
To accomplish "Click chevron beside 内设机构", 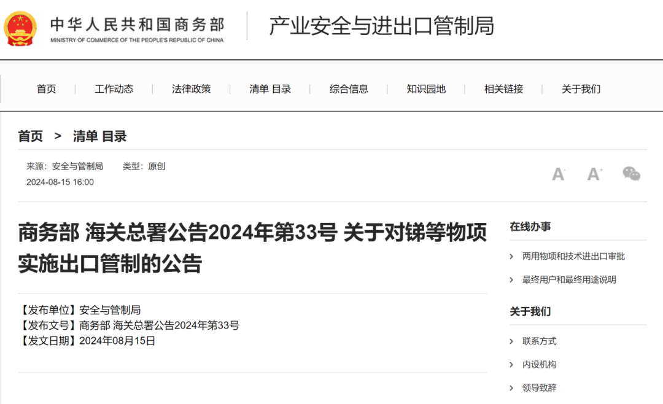I will point(512,365).
